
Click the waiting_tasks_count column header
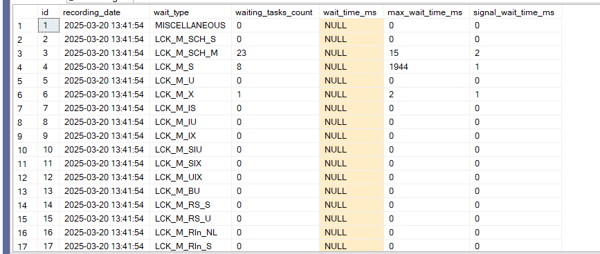[x=275, y=12]
